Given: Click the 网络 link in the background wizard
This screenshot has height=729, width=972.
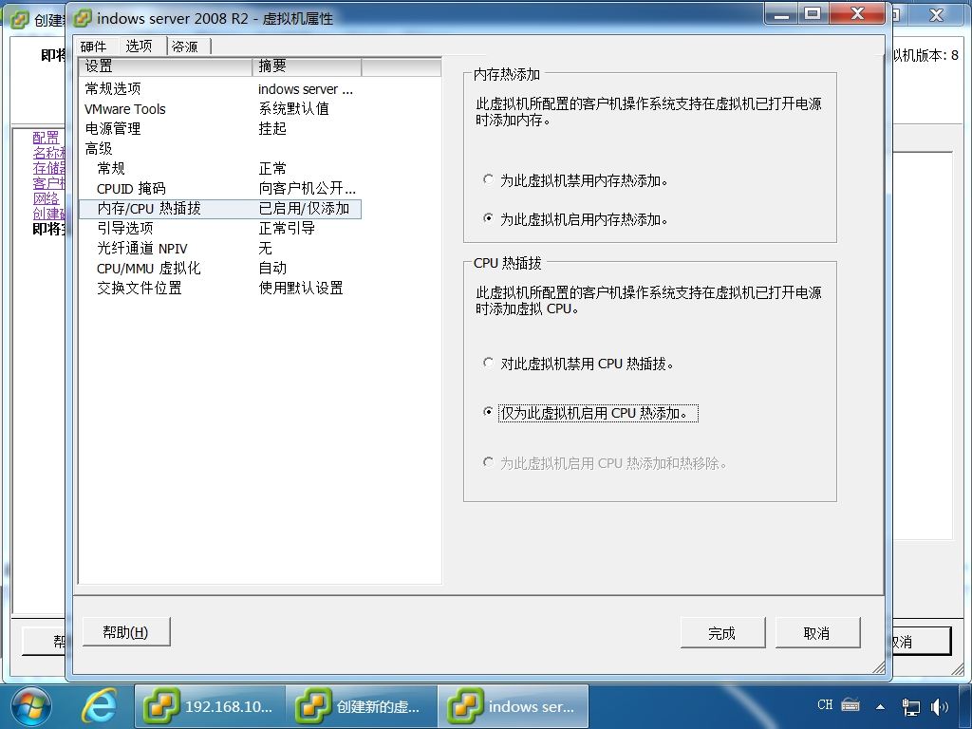Looking at the screenshot, I should pyautogui.click(x=46, y=199).
